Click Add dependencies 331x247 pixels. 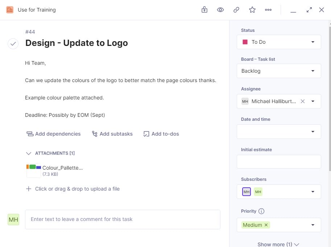[x=54, y=134]
